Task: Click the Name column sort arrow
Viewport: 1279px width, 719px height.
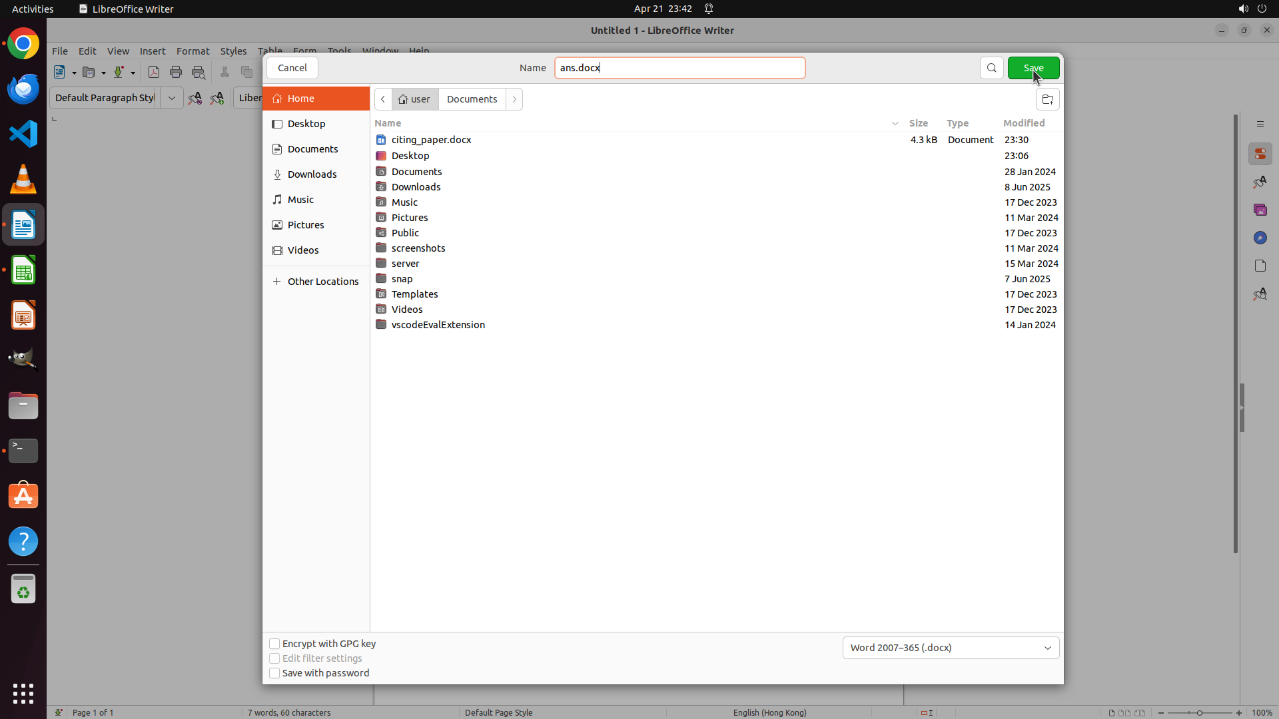Action: click(x=895, y=123)
